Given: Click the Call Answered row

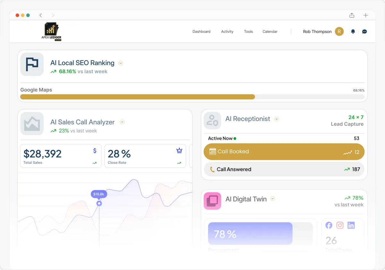Looking at the screenshot, I should tap(284, 169).
